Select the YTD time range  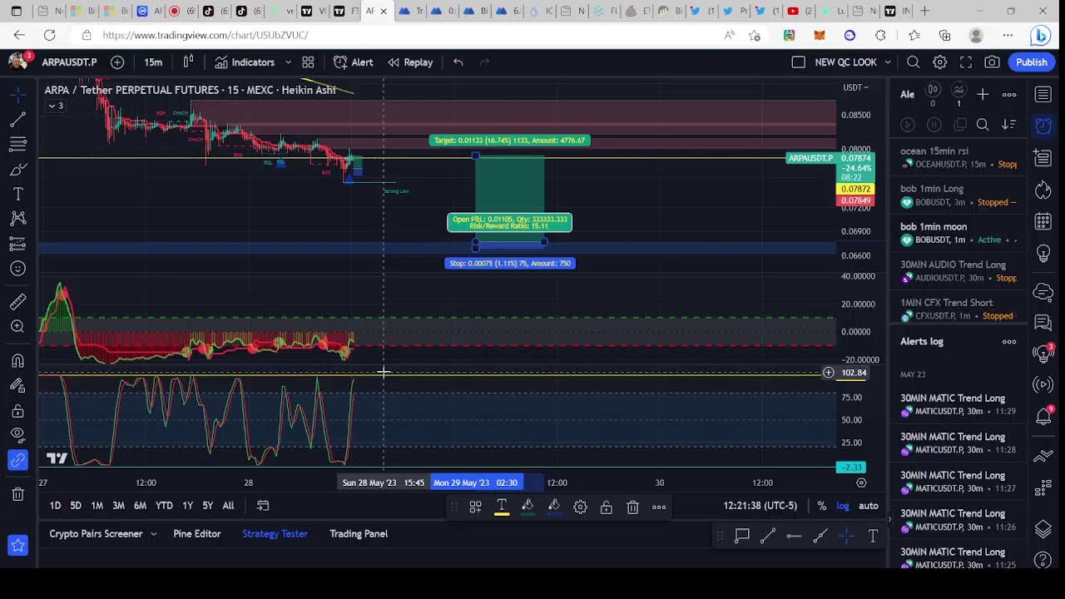pos(164,506)
